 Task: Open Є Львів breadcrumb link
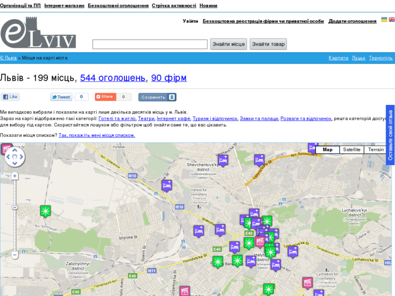[x=8, y=58]
